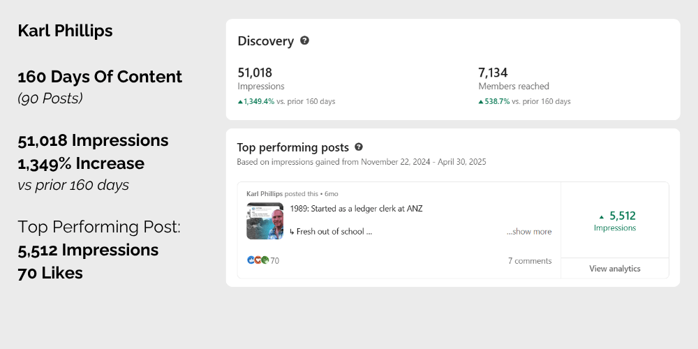
Task: Click the Discovery help question mark icon
Action: click(x=304, y=40)
